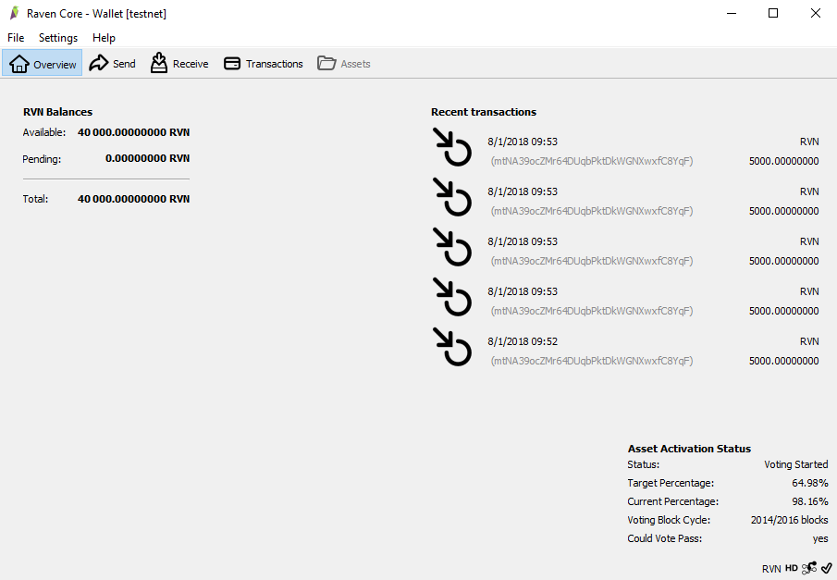Open the Help menu
This screenshot has width=837, height=580.
tap(104, 37)
